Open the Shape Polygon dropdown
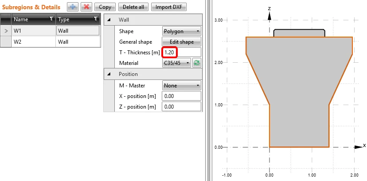The width and height of the screenshot is (367, 181). pos(181,31)
